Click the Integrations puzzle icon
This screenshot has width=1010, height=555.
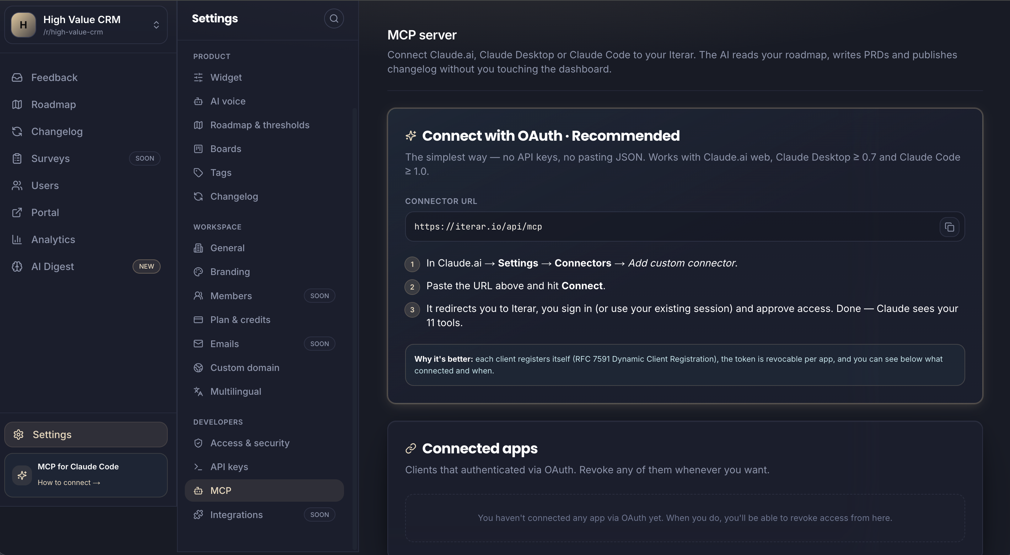pyautogui.click(x=198, y=514)
